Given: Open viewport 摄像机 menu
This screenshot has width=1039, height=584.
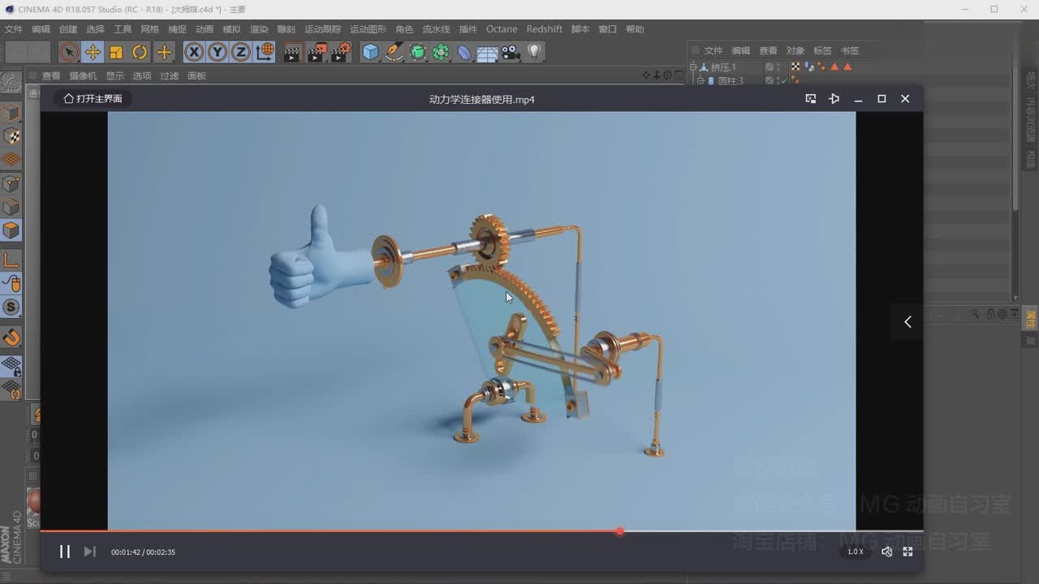Looking at the screenshot, I should 83,75.
